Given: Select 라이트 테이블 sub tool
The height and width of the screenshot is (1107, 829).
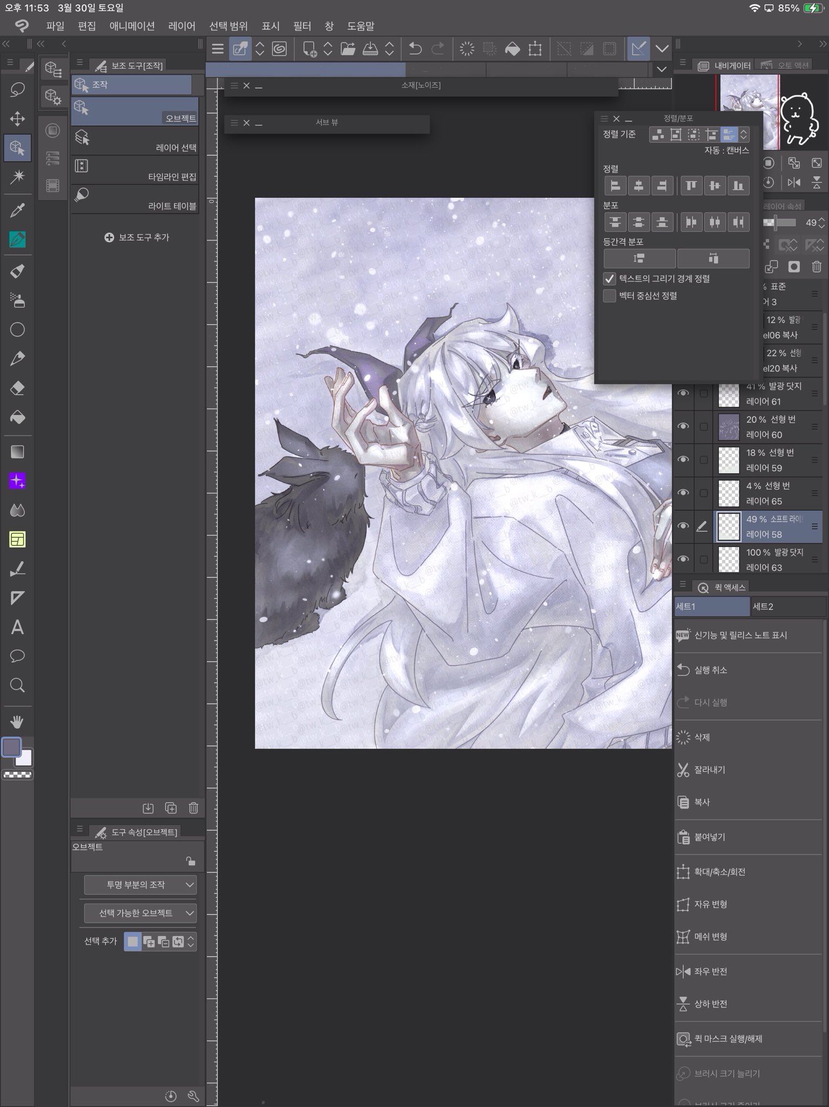Looking at the screenshot, I should 135,199.
